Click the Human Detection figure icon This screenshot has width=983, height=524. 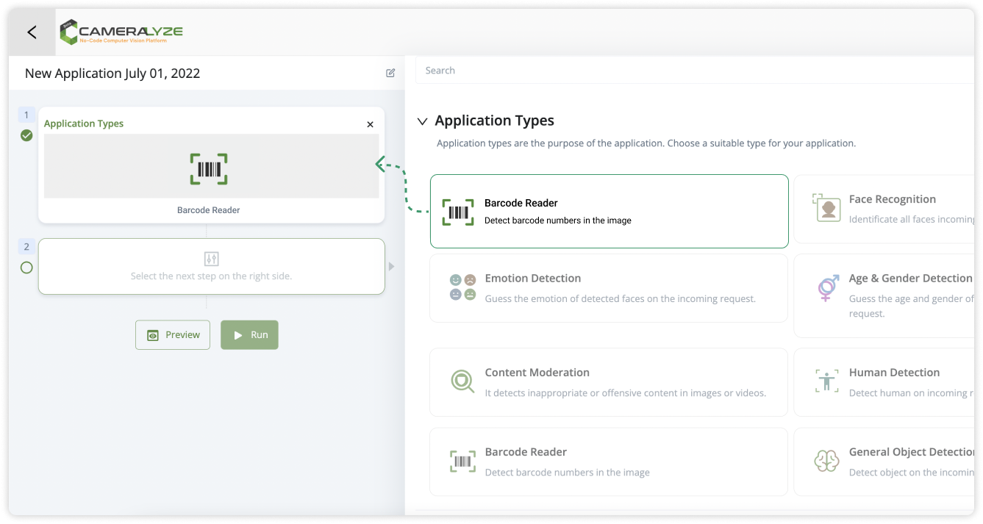pyautogui.click(x=827, y=381)
